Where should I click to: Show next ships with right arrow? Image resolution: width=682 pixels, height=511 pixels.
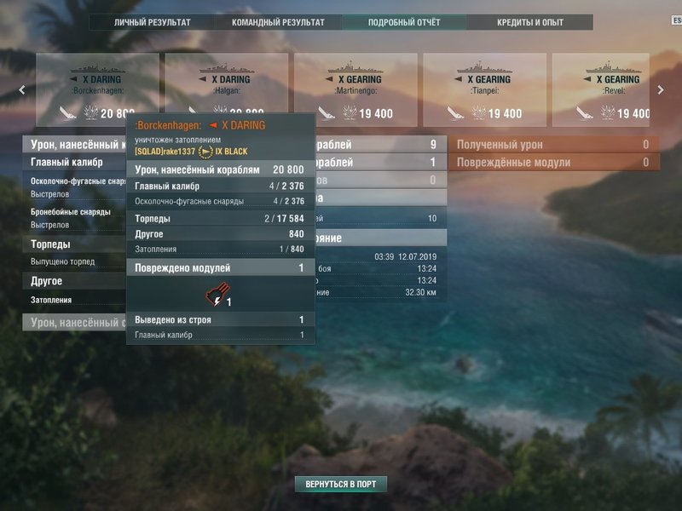(x=660, y=90)
